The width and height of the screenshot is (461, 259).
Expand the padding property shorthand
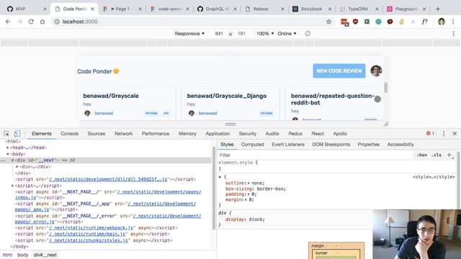click(x=249, y=194)
